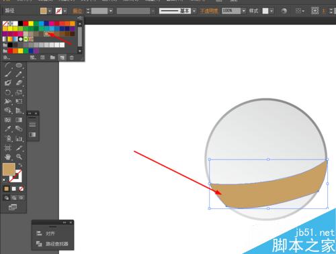Open the control bar fill color dropdown
Viewport: 336px width, 254px height.
(x=50, y=11)
